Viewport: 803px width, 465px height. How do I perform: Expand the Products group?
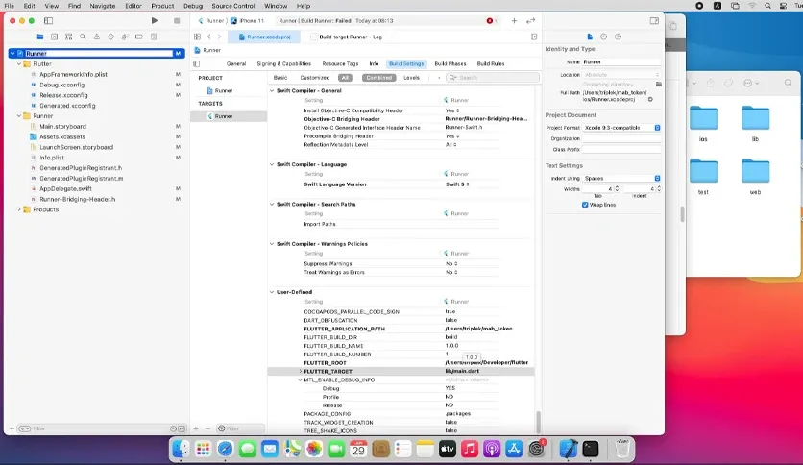point(19,209)
